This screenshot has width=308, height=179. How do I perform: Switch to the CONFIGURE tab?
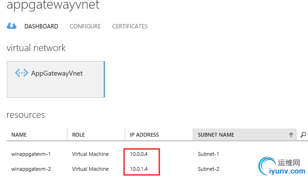pos(85,26)
